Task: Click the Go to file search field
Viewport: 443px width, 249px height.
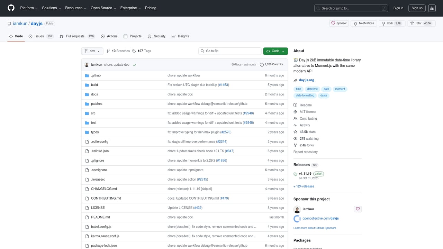Action: [229, 51]
